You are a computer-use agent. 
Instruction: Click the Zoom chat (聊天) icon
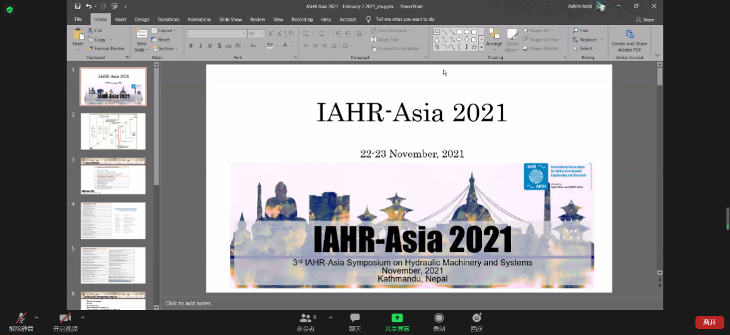[355, 318]
